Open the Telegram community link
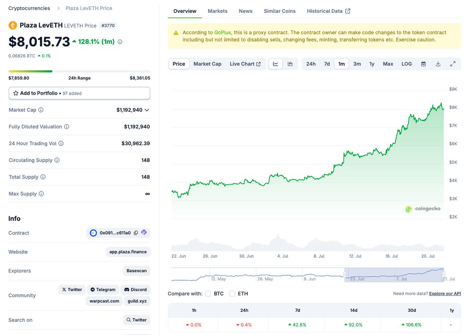The image size is (465, 335). point(103,290)
